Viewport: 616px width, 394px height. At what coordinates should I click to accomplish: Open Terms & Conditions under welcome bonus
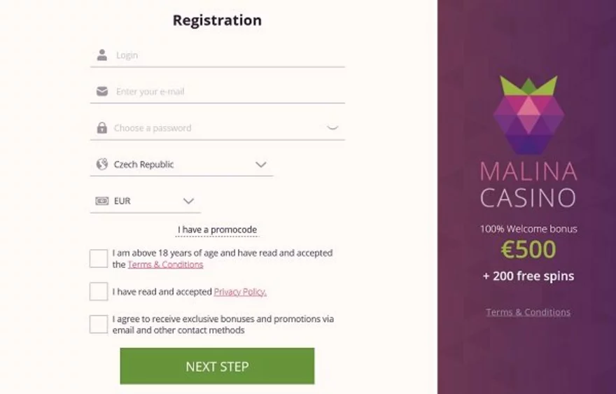(x=528, y=312)
